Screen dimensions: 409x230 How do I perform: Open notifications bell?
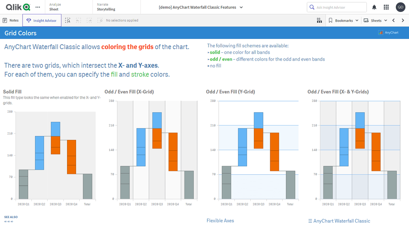click(374, 7)
